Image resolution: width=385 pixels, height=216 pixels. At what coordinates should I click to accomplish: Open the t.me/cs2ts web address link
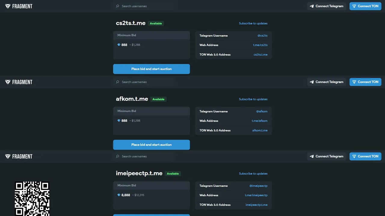click(260, 45)
